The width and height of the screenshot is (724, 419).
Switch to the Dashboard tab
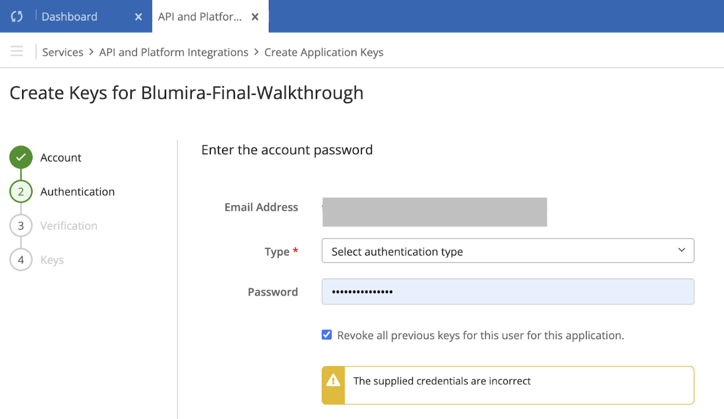click(x=69, y=17)
